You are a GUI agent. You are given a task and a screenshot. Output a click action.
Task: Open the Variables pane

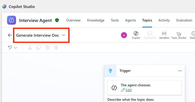[x=164, y=35]
